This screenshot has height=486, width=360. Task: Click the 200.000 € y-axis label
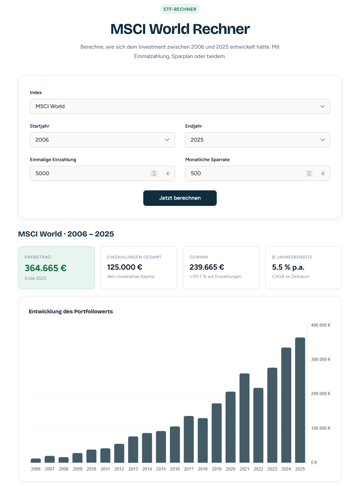point(320,394)
